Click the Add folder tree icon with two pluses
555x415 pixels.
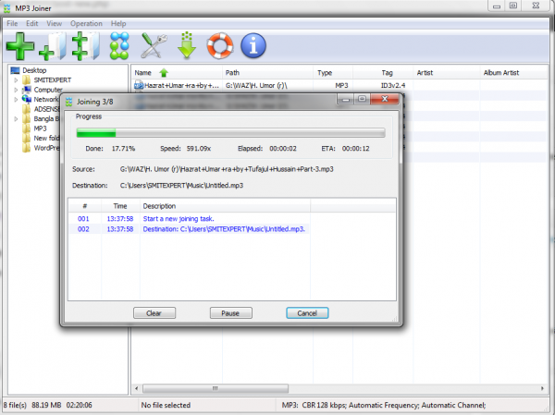point(86,46)
